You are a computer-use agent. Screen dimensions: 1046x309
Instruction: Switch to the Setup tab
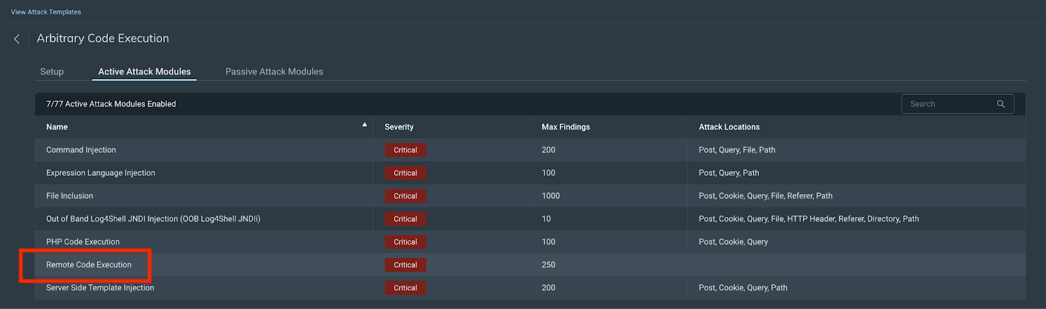52,72
